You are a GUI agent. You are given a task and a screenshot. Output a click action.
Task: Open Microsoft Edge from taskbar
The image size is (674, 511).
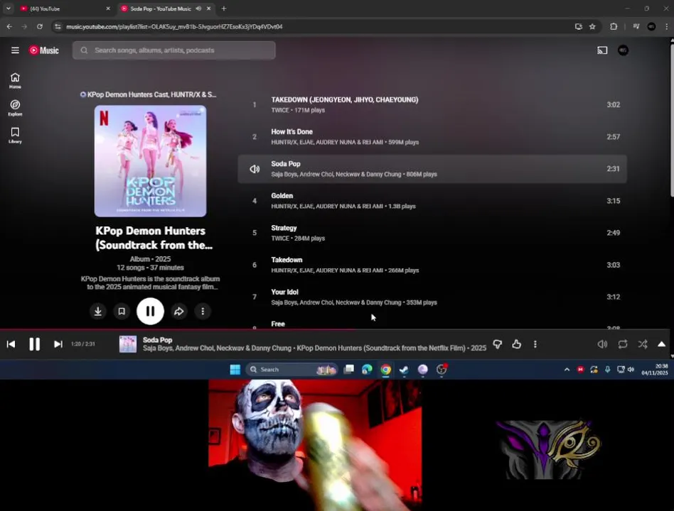[367, 370]
